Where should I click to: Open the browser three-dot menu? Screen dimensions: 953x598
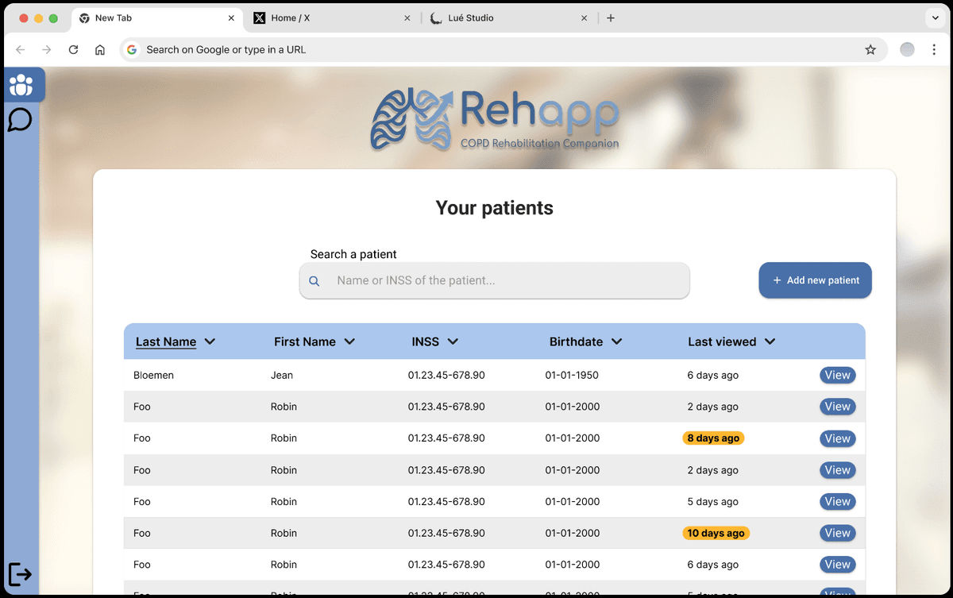pos(936,50)
